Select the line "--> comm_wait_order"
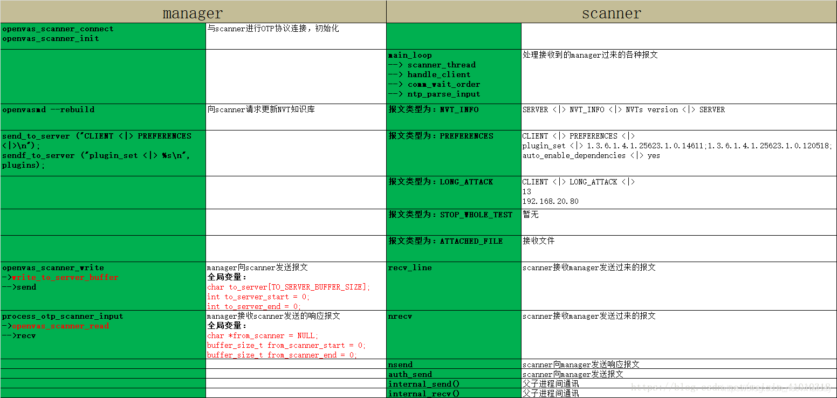 pyautogui.click(x=434, y=84)
